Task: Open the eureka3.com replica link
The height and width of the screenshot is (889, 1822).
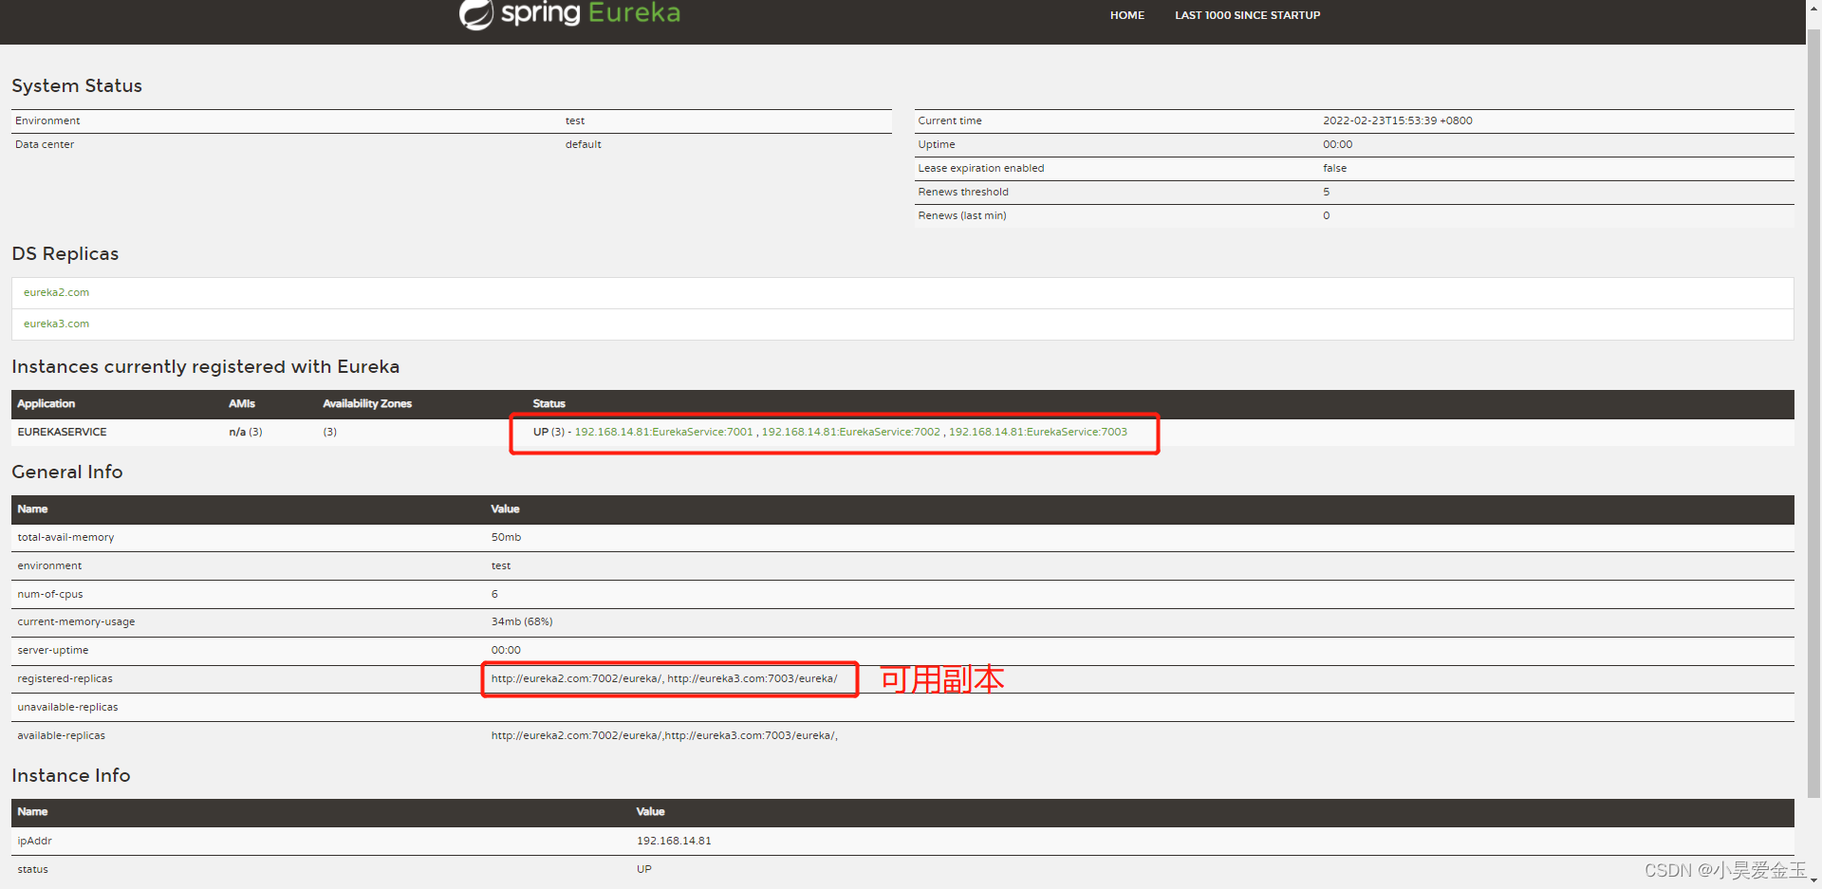Action: [57, 324]
